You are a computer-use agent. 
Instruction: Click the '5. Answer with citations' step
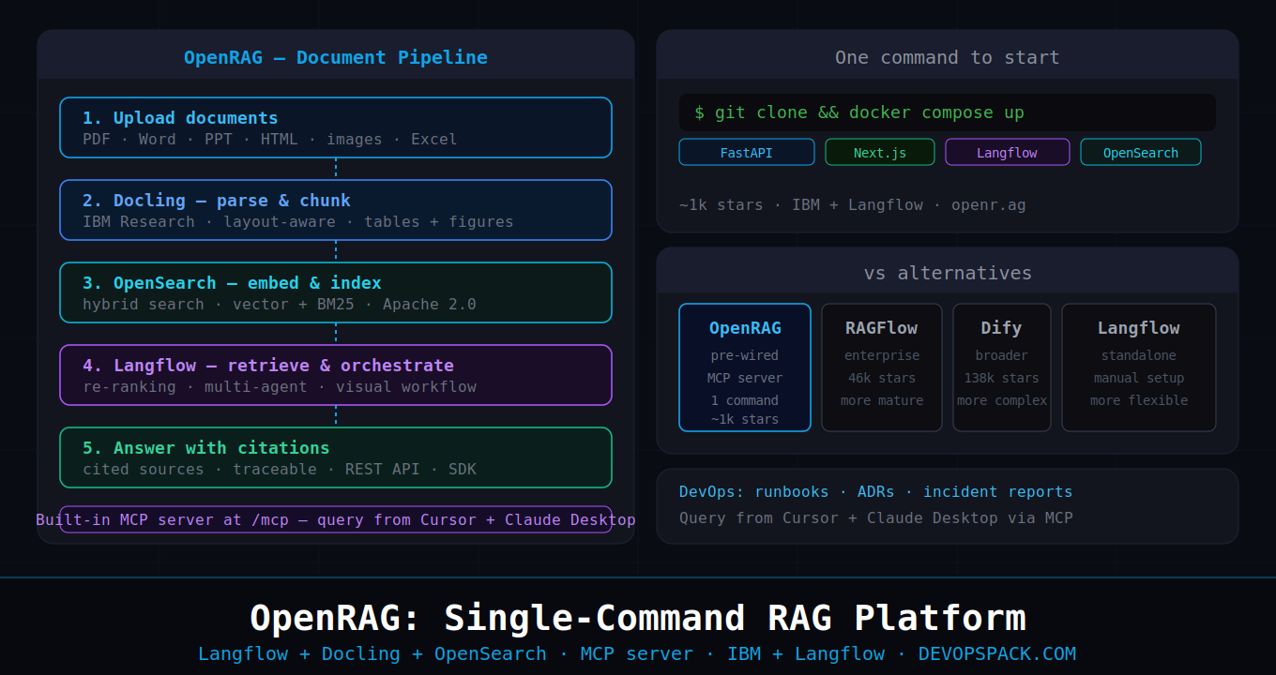click(336, 457)
